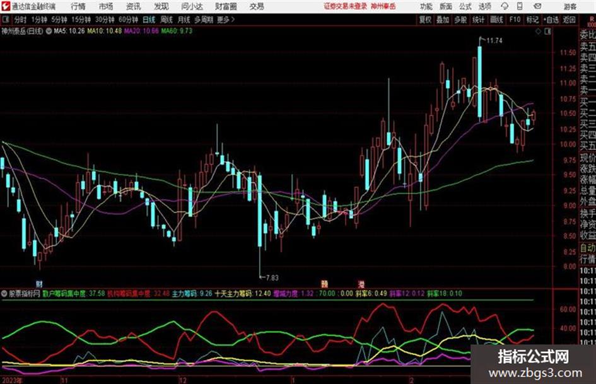
Task: Click the 游客 user label
Action: coord(570,6)
